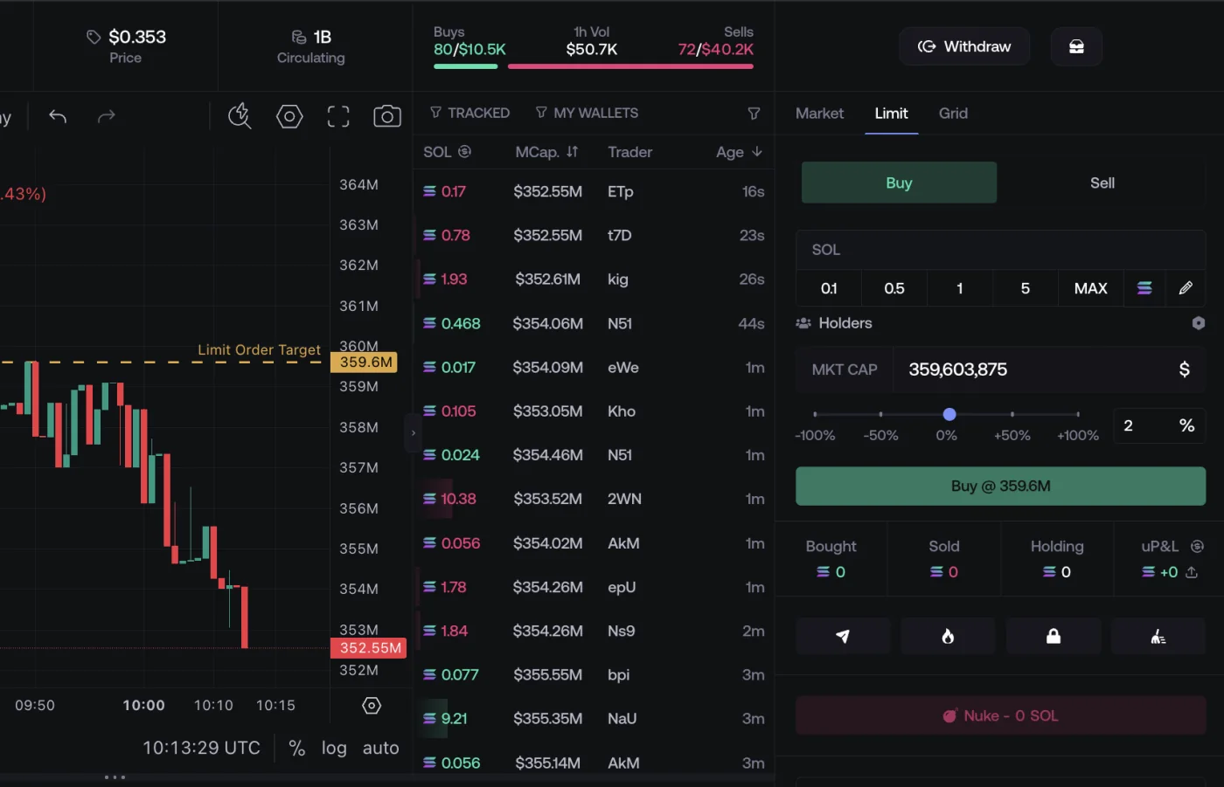Click the paper plane icon button
1224x787 pixels.
click(843, 636)
